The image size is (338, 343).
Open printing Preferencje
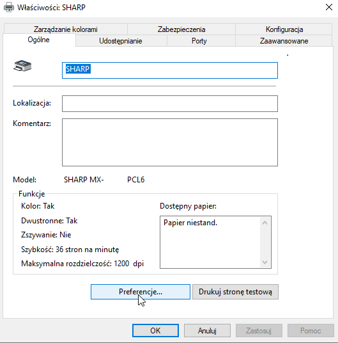pyautogui.click(x=141, y=292)
